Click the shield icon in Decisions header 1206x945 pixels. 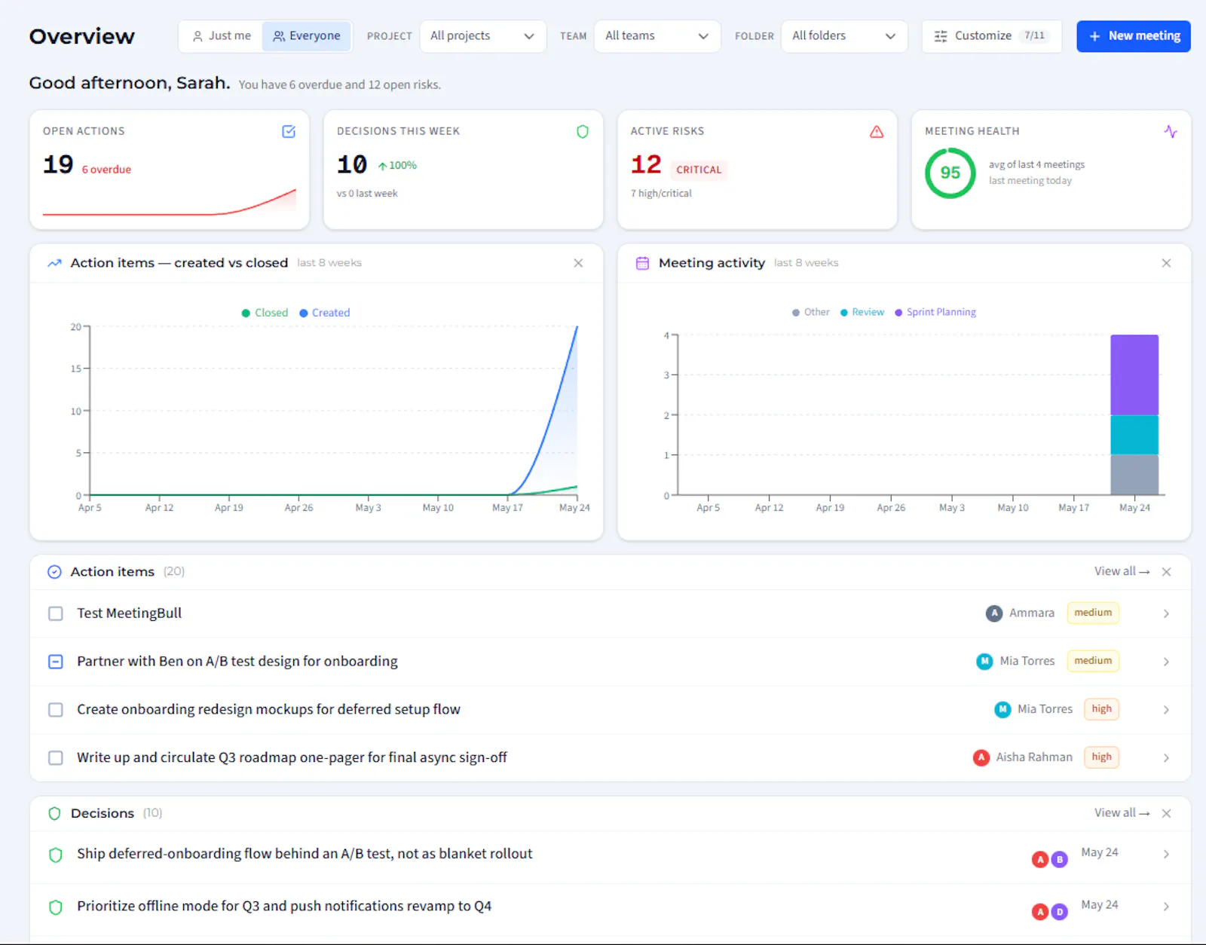click(54, 813)
